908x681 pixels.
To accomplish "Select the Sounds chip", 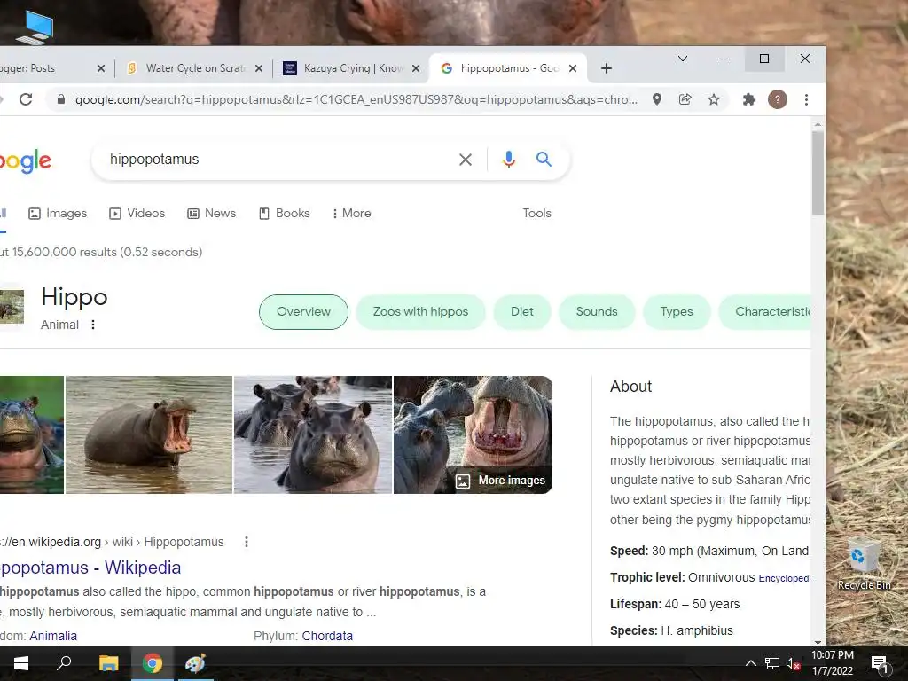I will click(597, 311).
